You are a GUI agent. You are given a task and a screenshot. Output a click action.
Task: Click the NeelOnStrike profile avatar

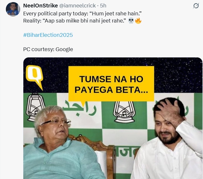(x=13, y=9)
